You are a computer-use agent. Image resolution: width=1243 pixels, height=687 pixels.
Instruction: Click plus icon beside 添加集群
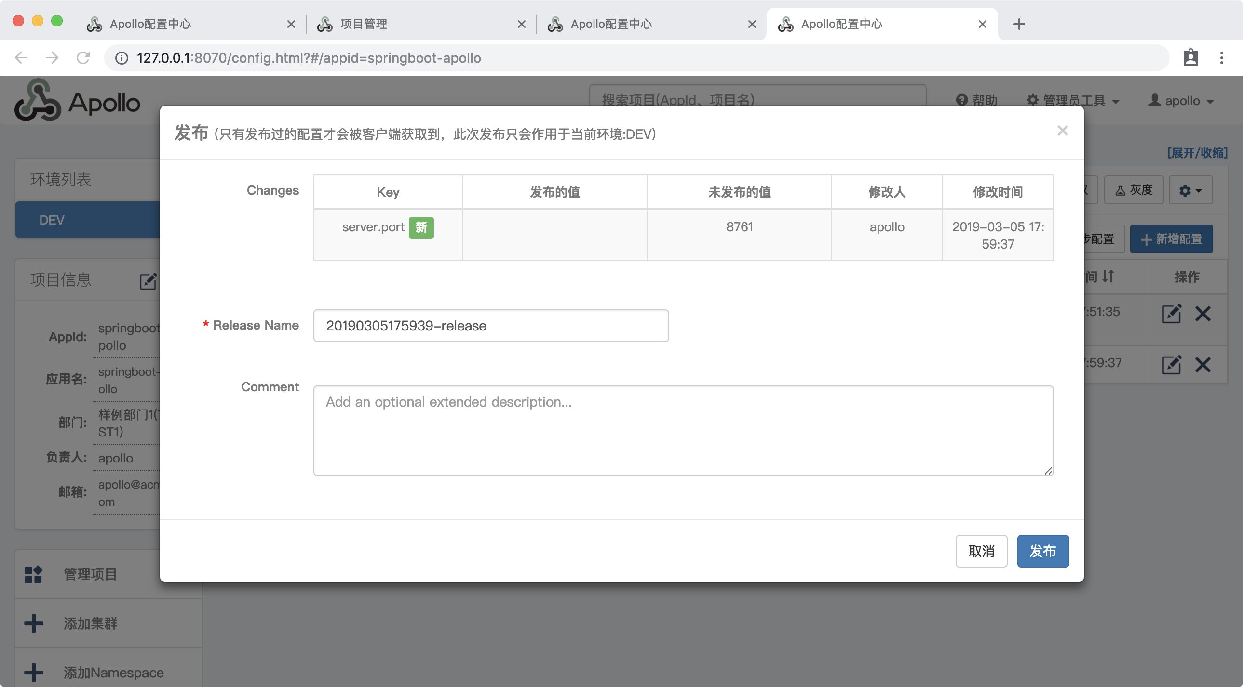[x=33, y=623]
